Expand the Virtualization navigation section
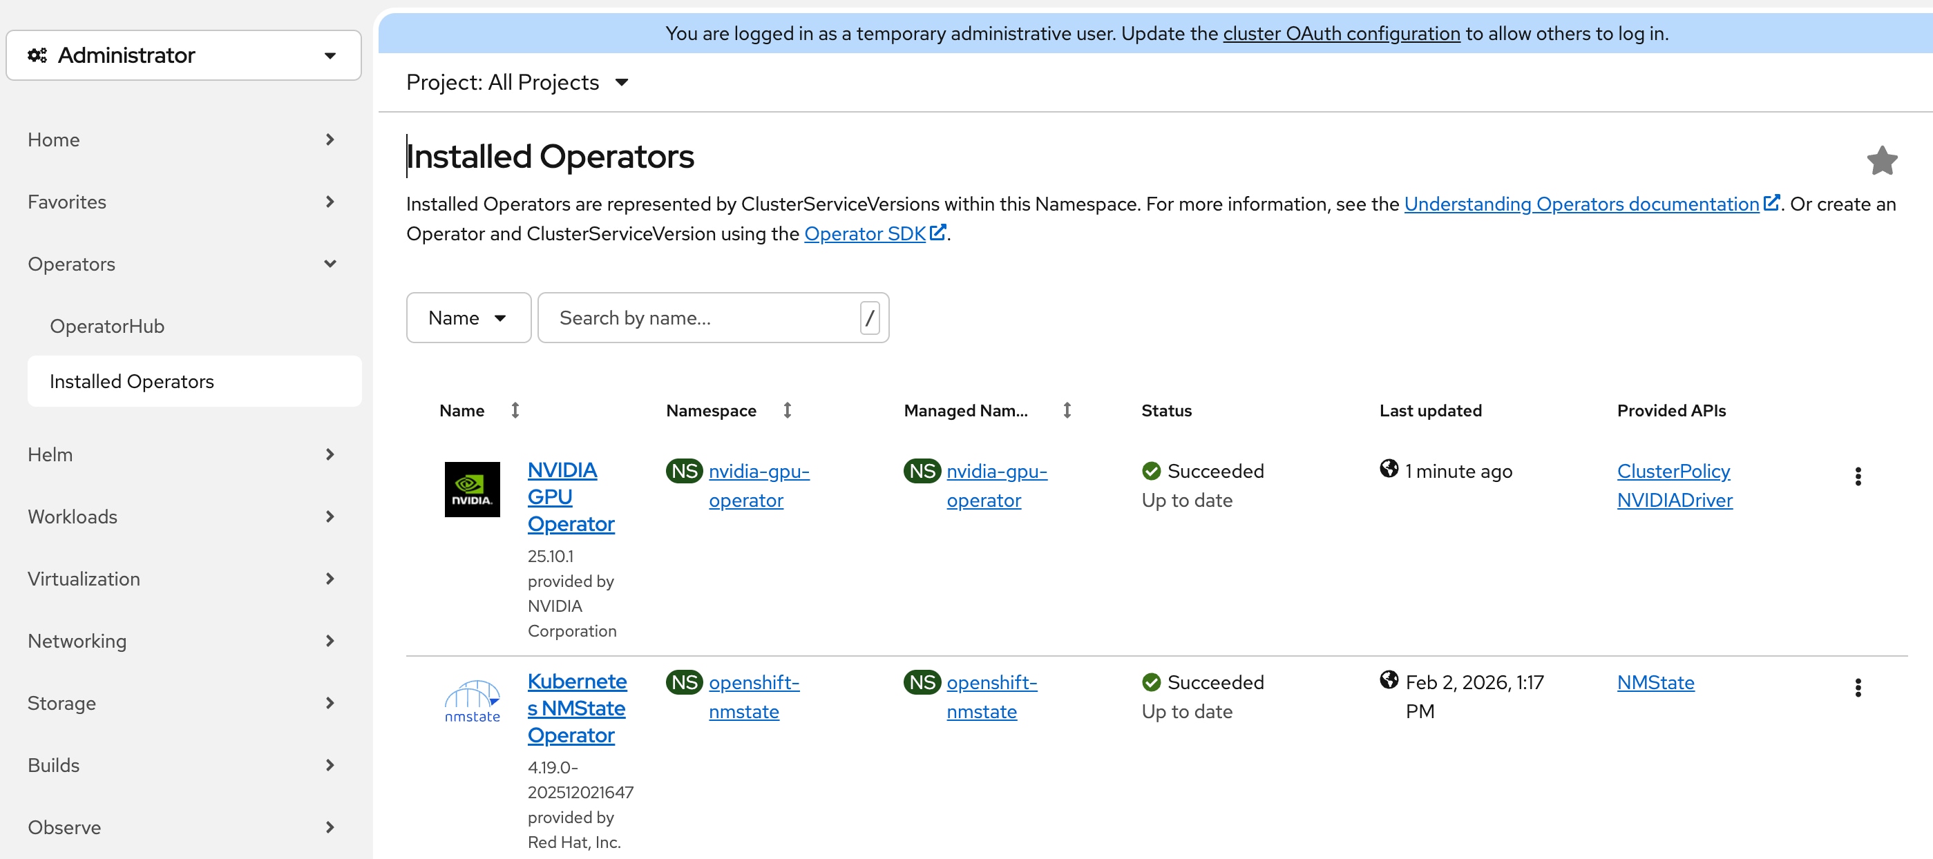Image resolution: width=1933 pixels, height=859 pixels. click(184, 580)
